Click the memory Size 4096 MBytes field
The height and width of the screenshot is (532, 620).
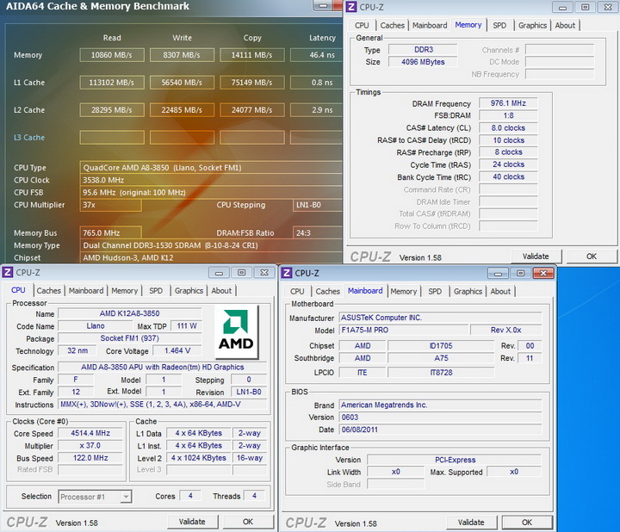coord(423,62)
